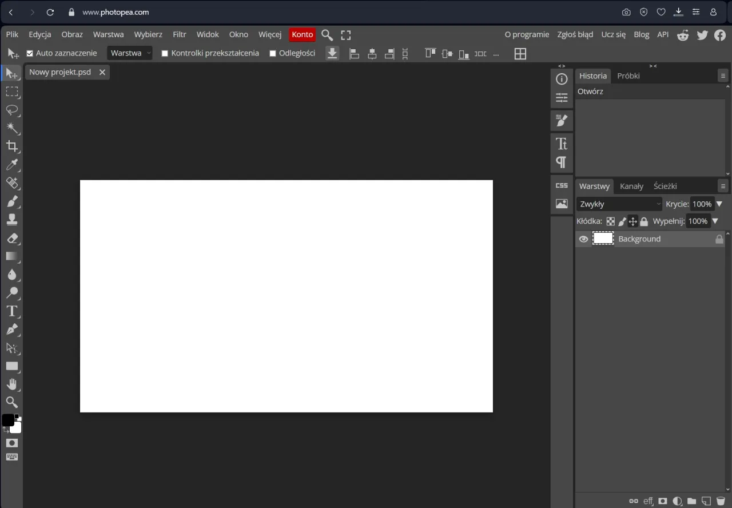Screen dimensions: 732x508
Task: Select the Otwórz step in Historia panel
Action: coord(590,91)
